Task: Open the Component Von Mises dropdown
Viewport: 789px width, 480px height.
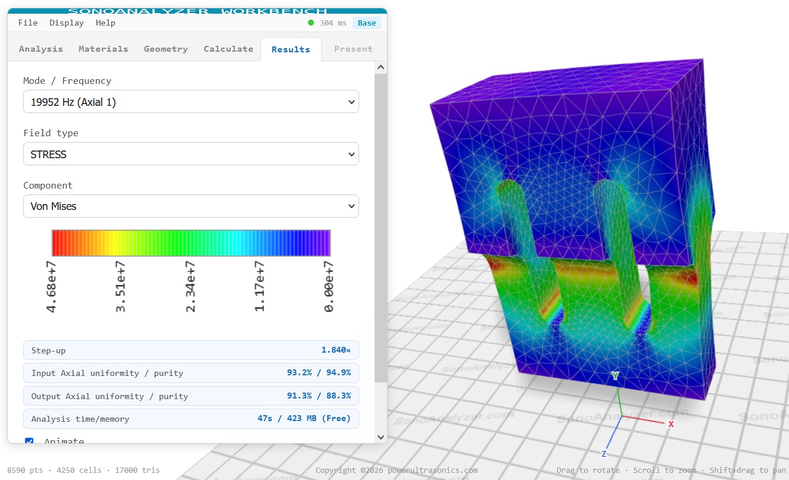Action: (x=191, y=206)
